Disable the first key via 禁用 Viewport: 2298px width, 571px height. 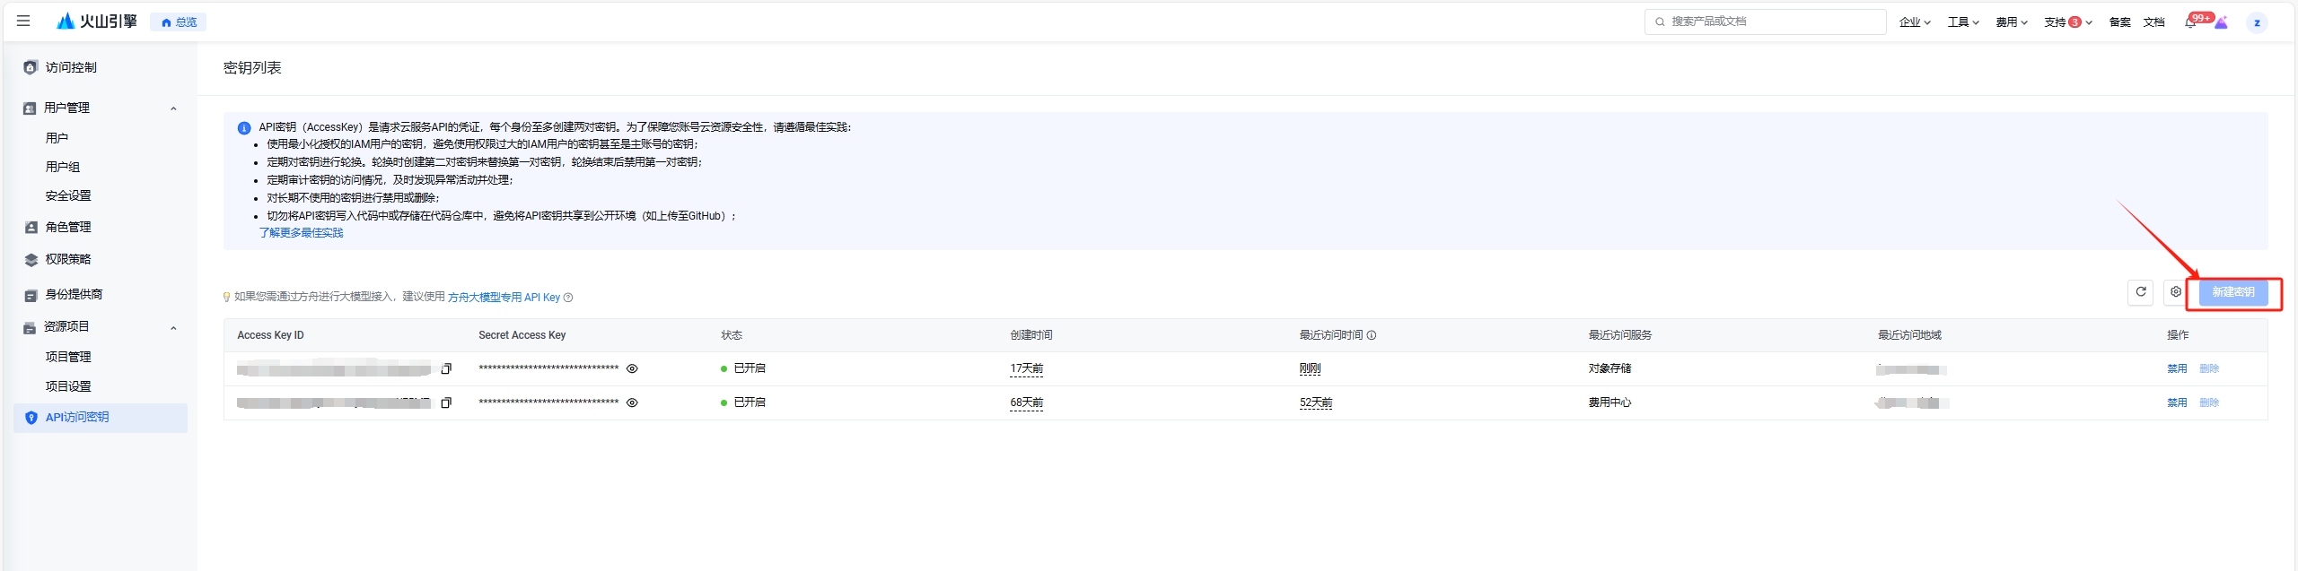2176,368
